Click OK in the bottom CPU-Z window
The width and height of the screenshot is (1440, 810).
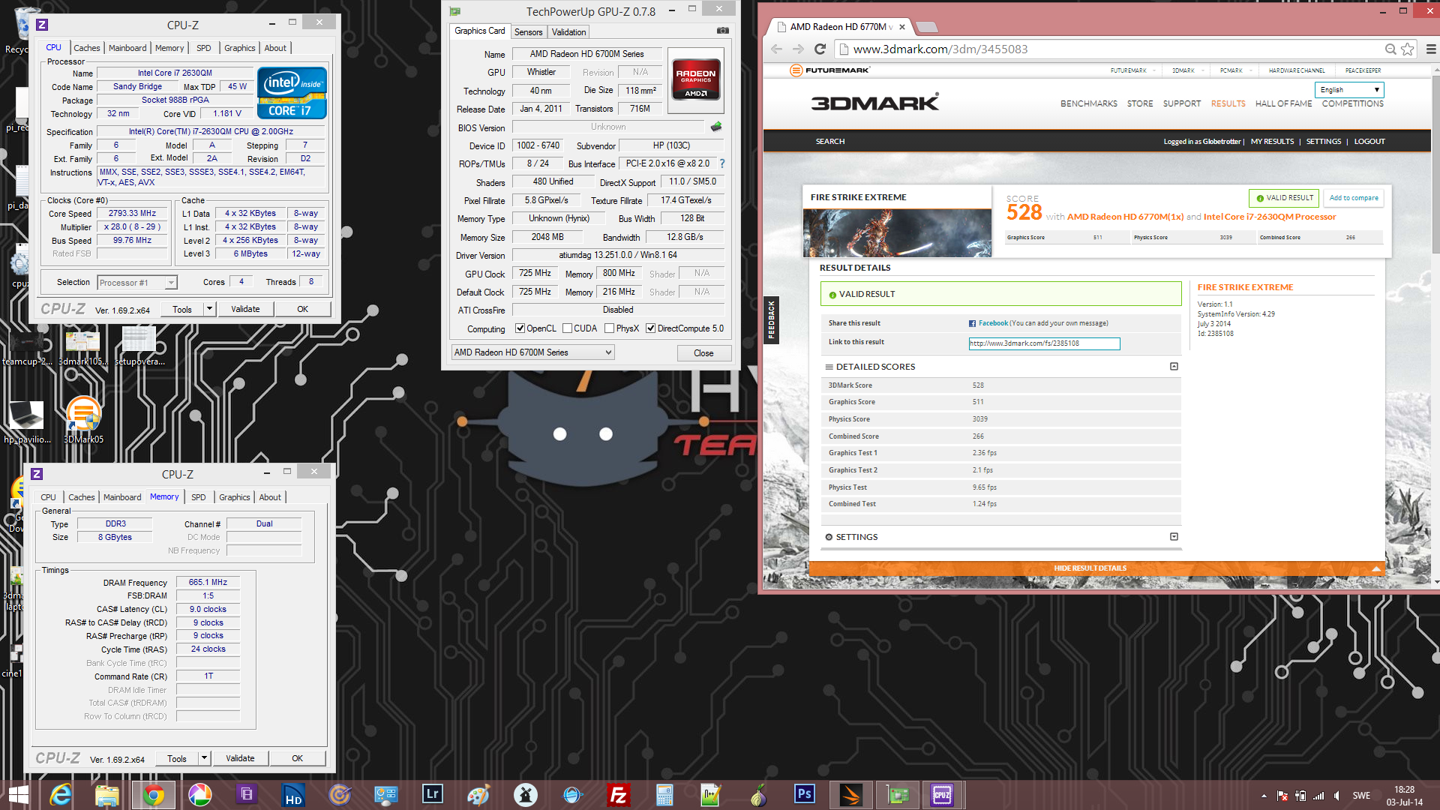tap(297, 758)
